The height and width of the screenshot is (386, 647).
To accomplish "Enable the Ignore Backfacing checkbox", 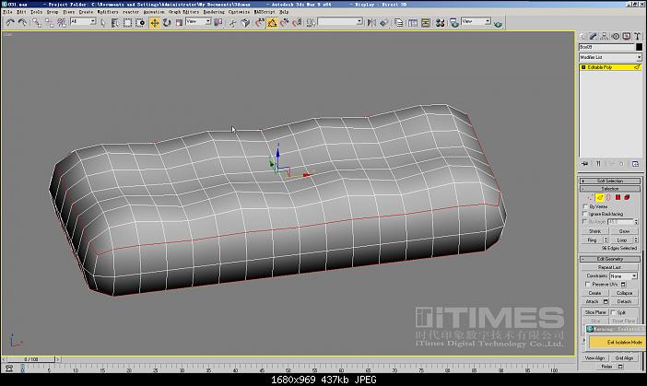I will [585, 214].
